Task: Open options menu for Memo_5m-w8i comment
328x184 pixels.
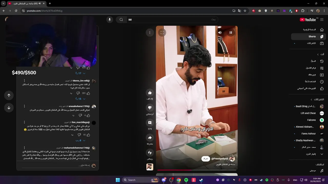Action: coord(24,81)
